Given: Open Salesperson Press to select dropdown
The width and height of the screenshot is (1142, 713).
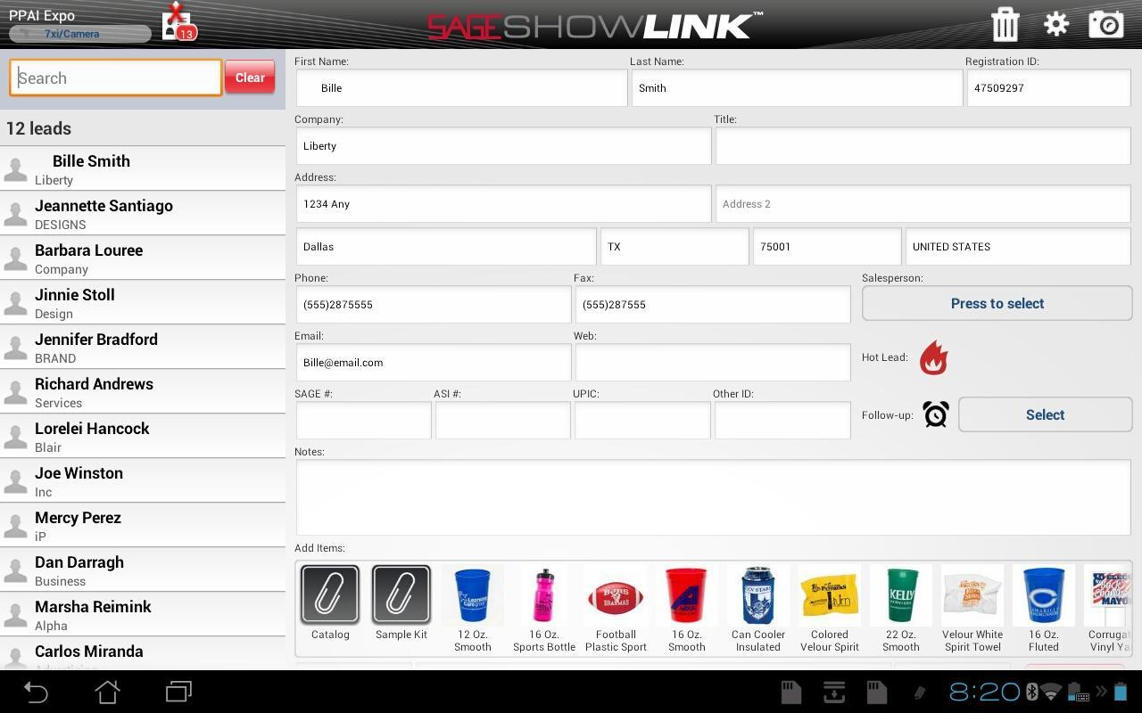Looking at the screenshot, I should click(x=997, y=304).
